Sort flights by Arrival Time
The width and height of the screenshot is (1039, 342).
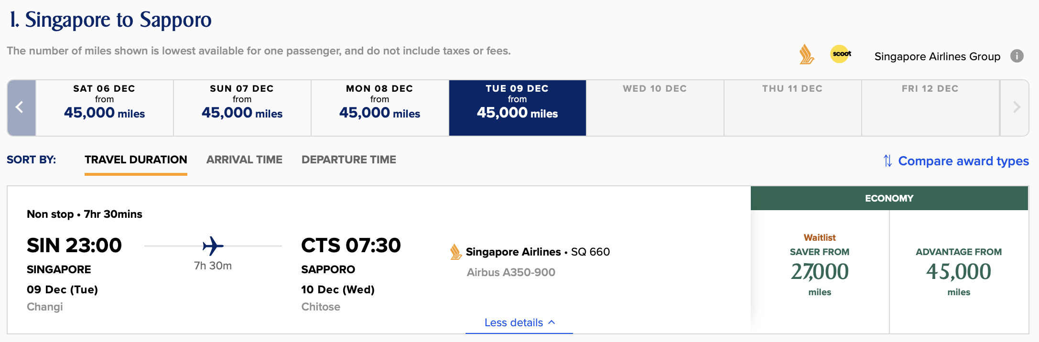pyautogui.click(x=244, y=160)
